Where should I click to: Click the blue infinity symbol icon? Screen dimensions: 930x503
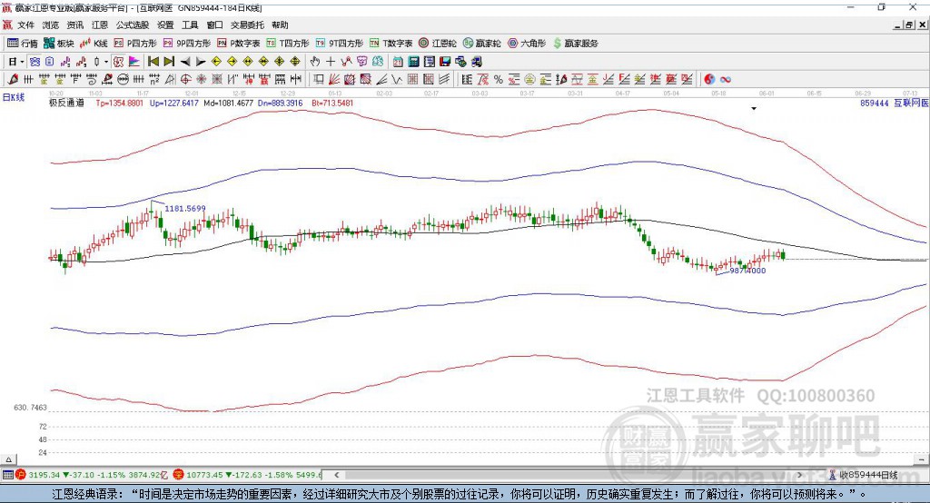pyautogui.click(x=726, y=80)
